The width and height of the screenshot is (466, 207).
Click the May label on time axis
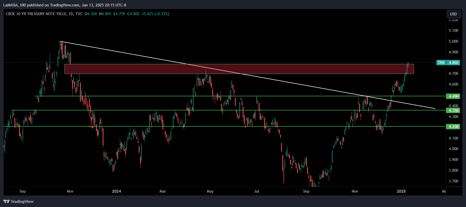click(210, 191)
